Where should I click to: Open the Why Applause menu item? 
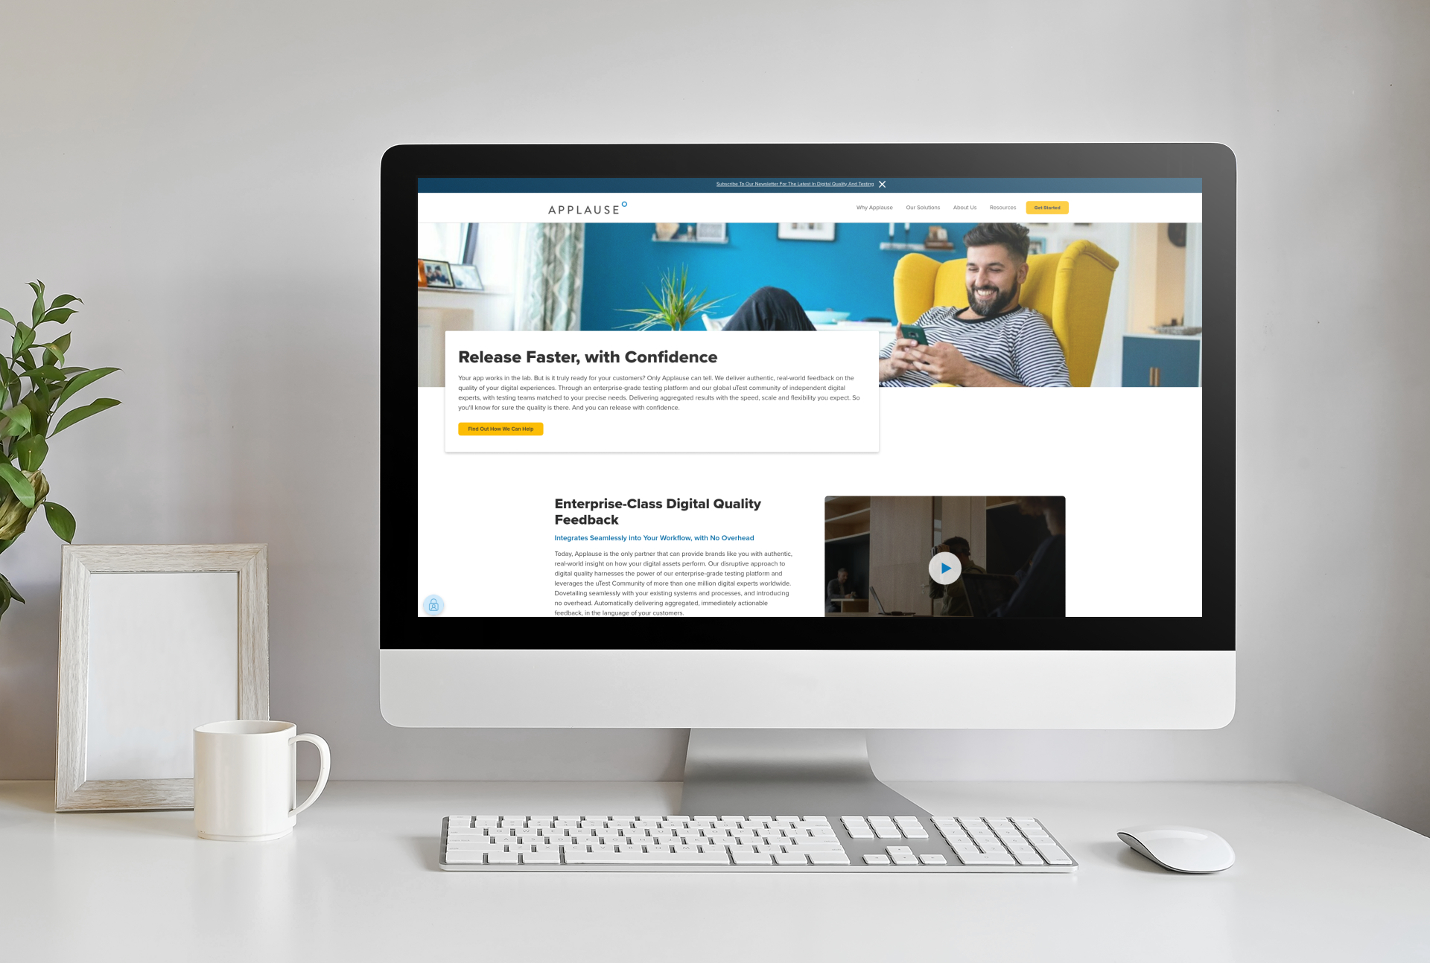click(872, 208)
